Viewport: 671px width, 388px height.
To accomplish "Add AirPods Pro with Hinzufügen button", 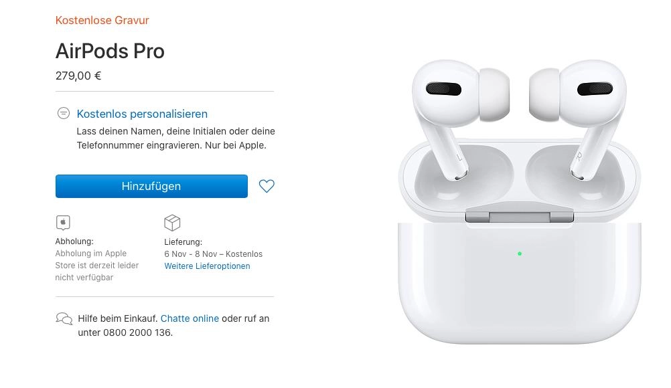I will coord(151,187).
